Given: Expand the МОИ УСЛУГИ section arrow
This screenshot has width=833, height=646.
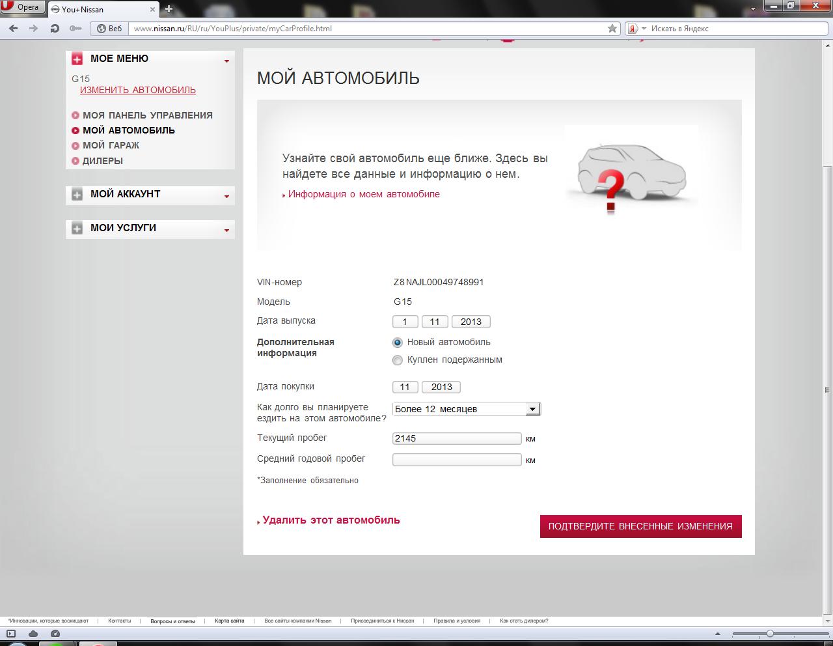Looking at the screenshot, I should (226, 230).
